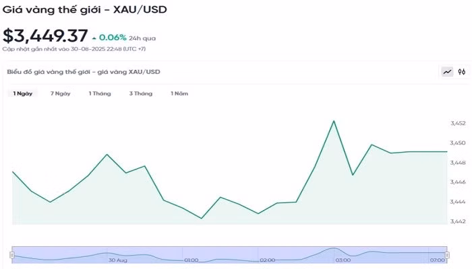472x269 pixels.
Task: Click the 02:00 mark in navigator
Action: point(268,260)
